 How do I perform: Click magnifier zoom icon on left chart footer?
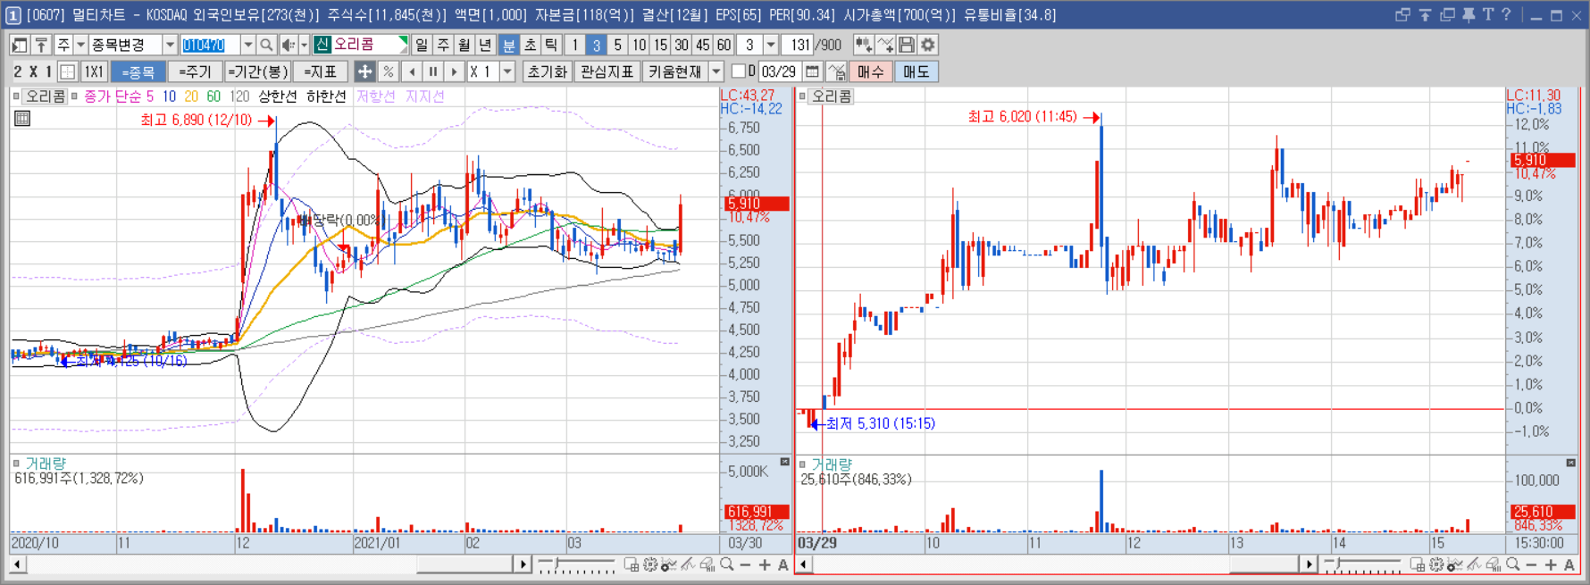coord(727,564)
